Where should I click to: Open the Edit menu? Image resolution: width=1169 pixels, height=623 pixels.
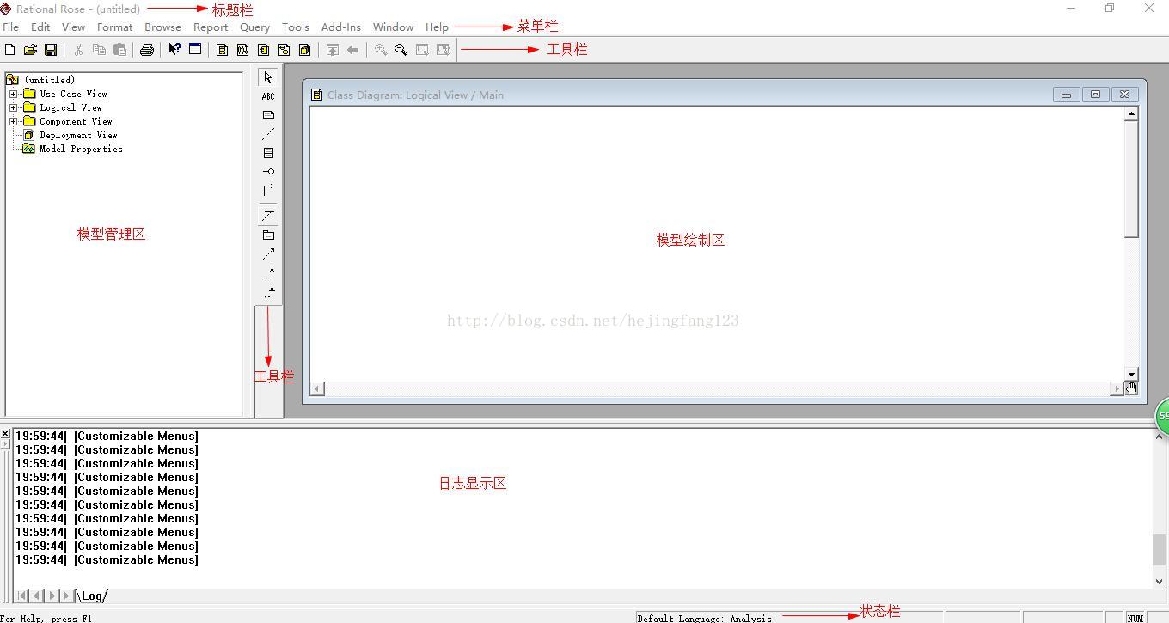pos(40,27)
